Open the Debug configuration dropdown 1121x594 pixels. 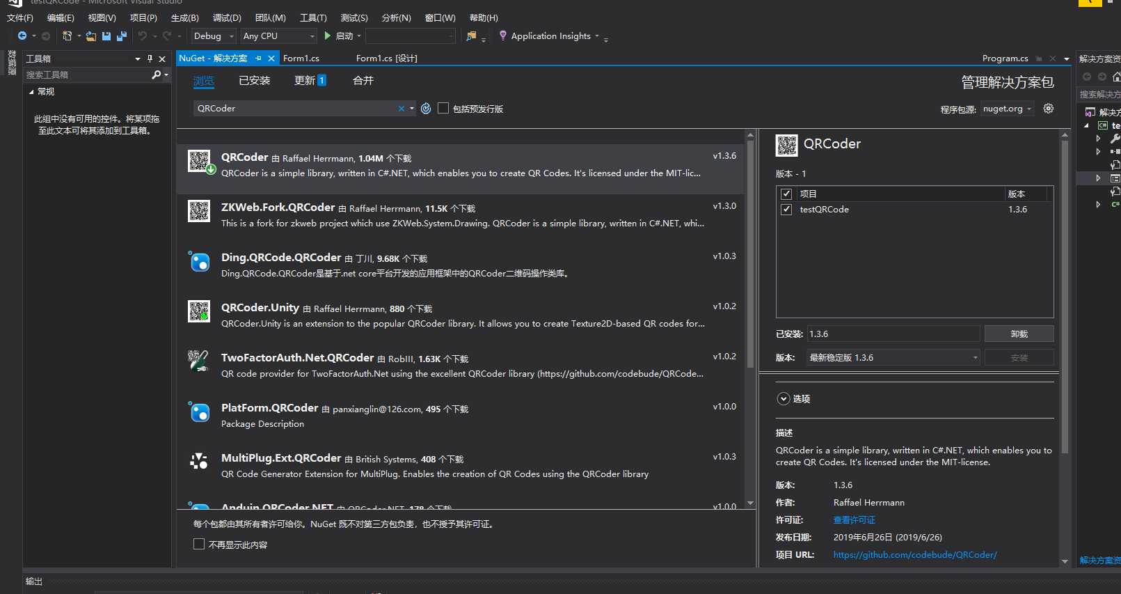click(214, 36)
